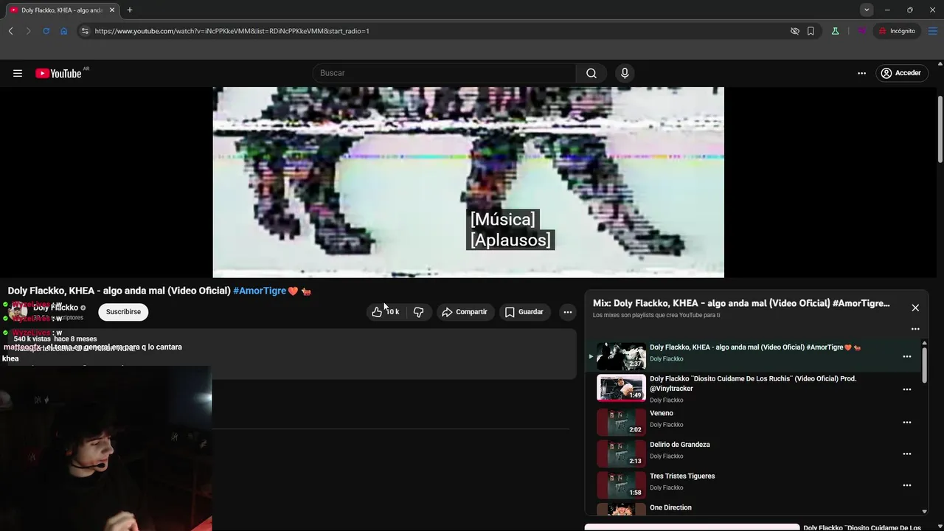Click the page vertical scrollbar
This screenshot has width=944, height=531.
940,130
